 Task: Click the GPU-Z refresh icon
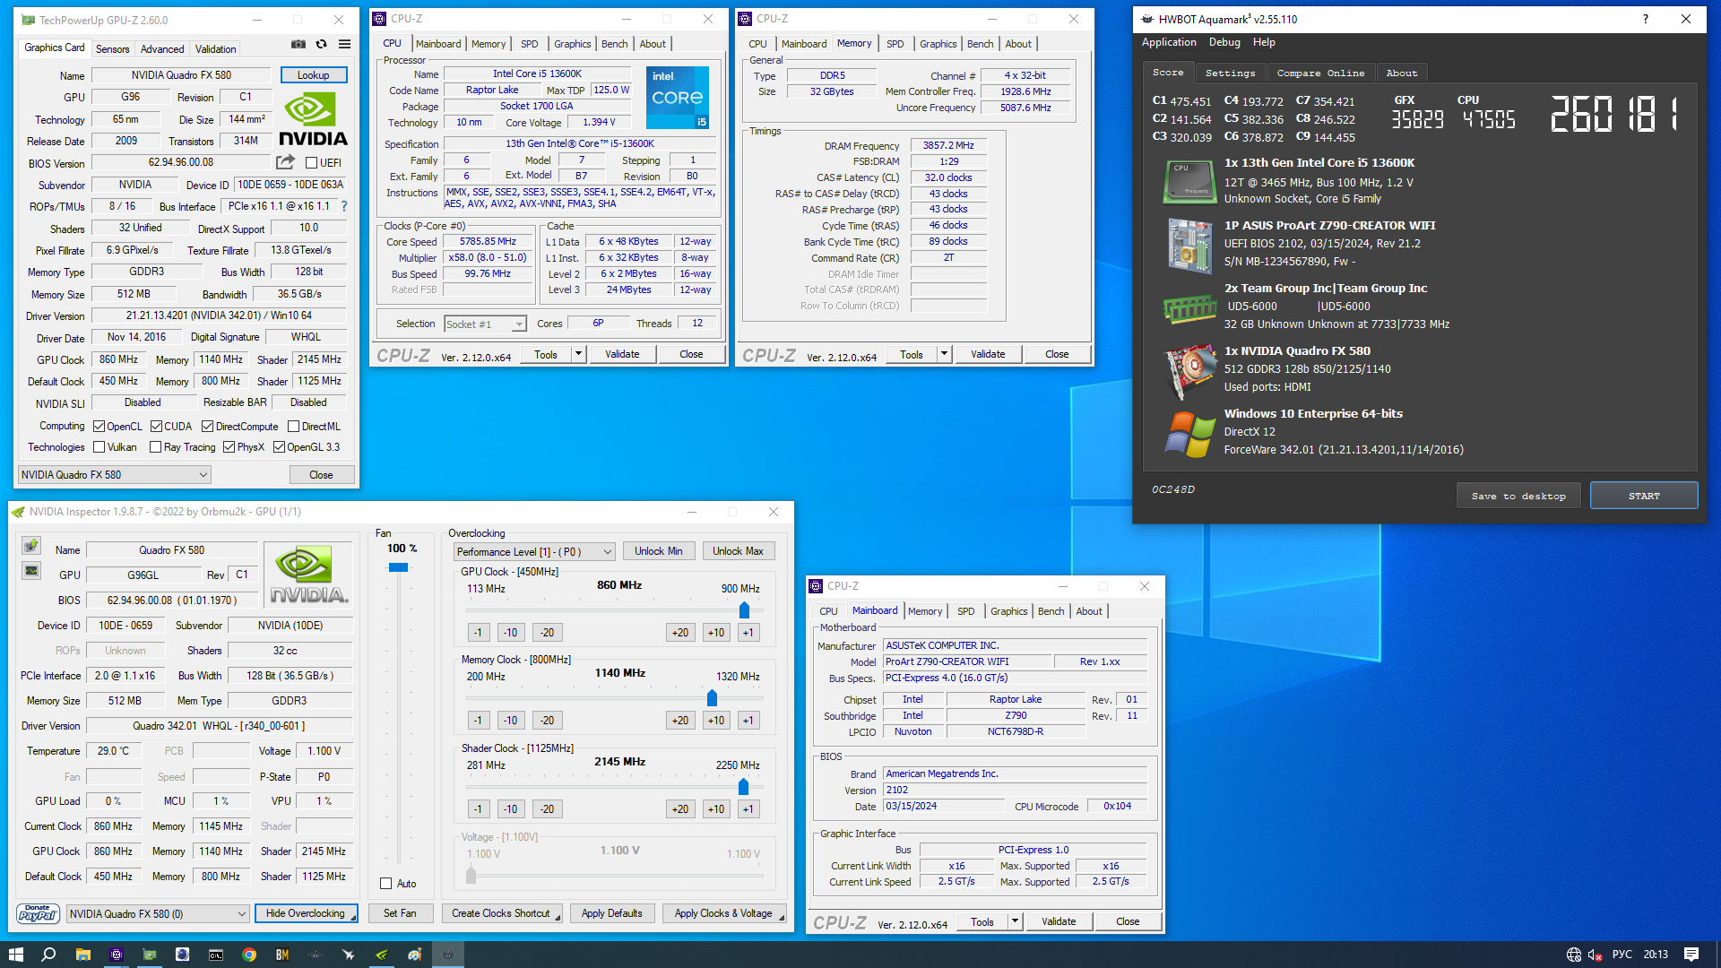321,44
